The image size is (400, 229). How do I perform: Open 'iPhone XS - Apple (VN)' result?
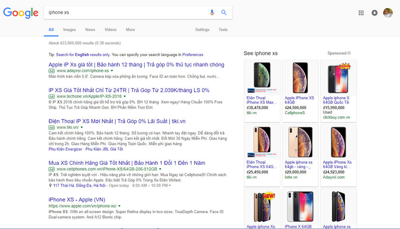(77, 199)
